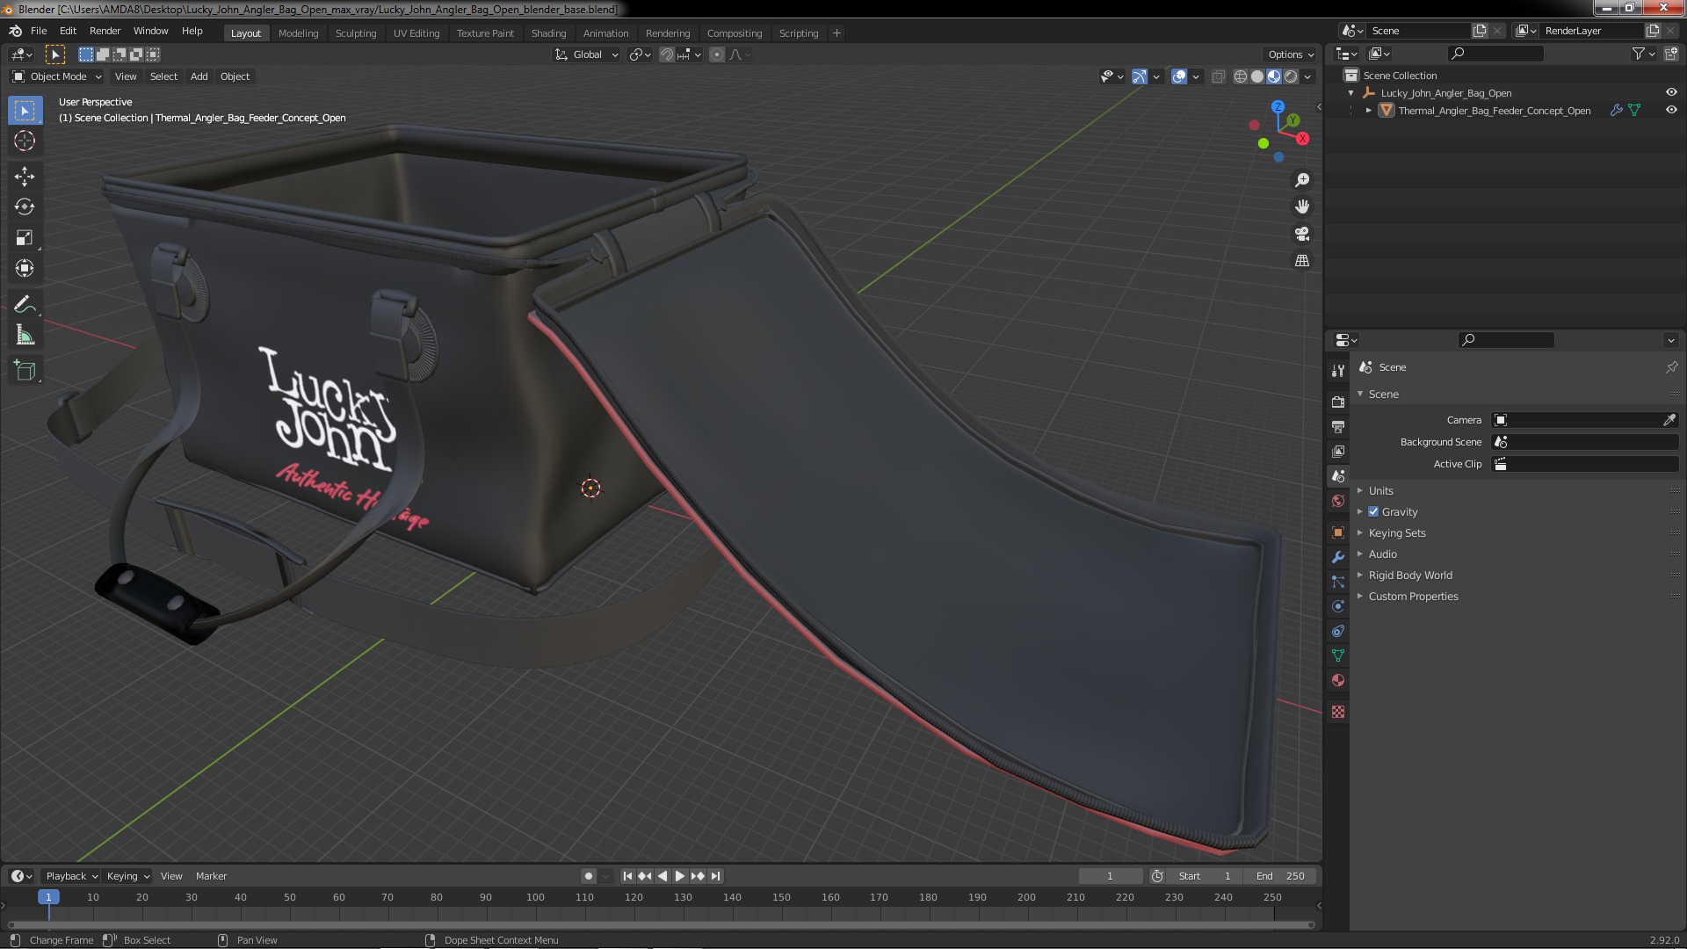Toggle auto keying record button
This screenshot has width=1687, height=949.
tap(588, 876)
